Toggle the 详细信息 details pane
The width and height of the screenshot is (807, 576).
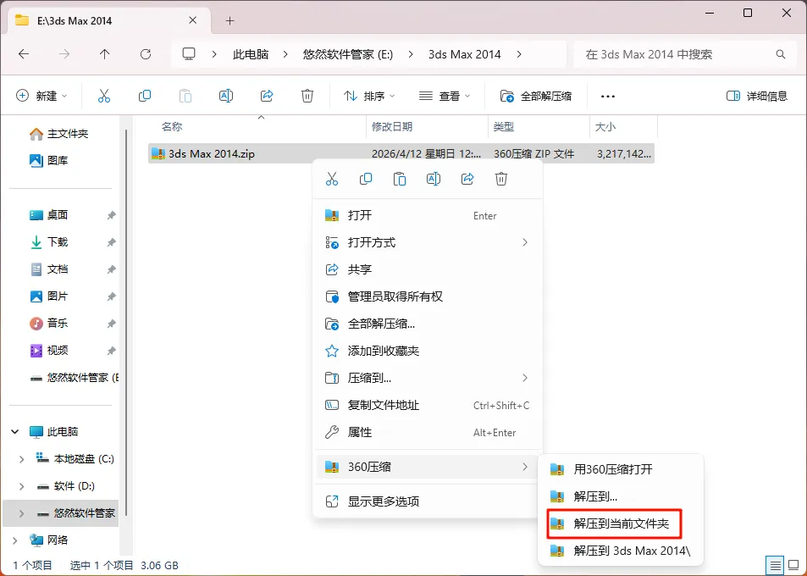coord(756,96)
